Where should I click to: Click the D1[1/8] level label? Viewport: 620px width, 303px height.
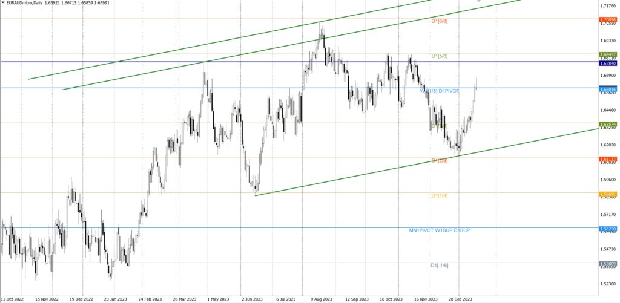coord(439,195)
